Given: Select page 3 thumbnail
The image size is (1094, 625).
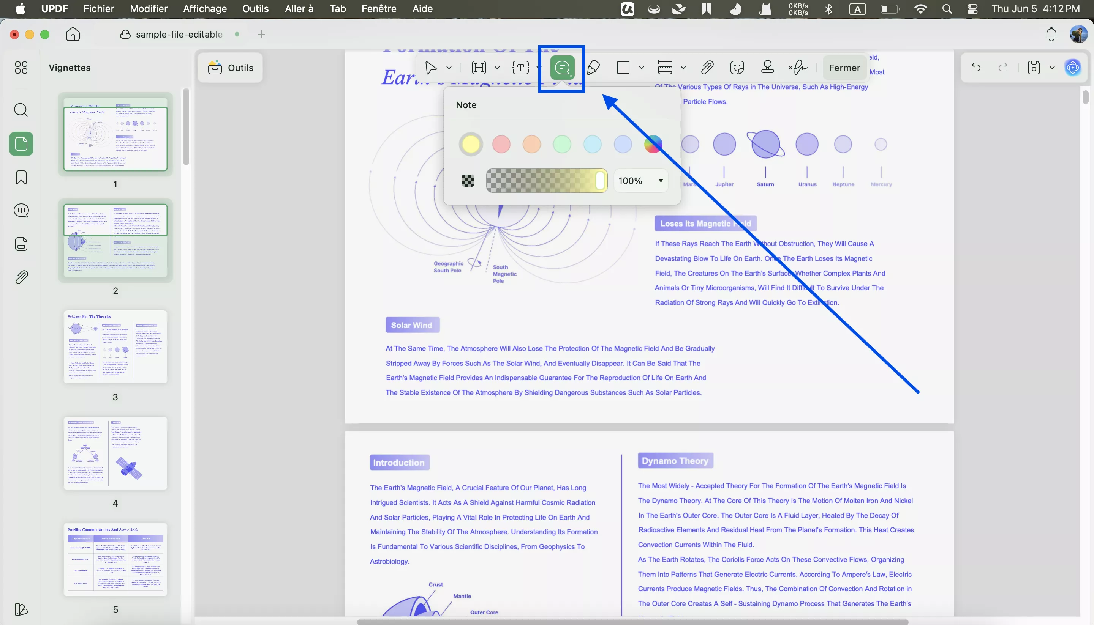Looking at the screenshot, I should pos(115,346).
